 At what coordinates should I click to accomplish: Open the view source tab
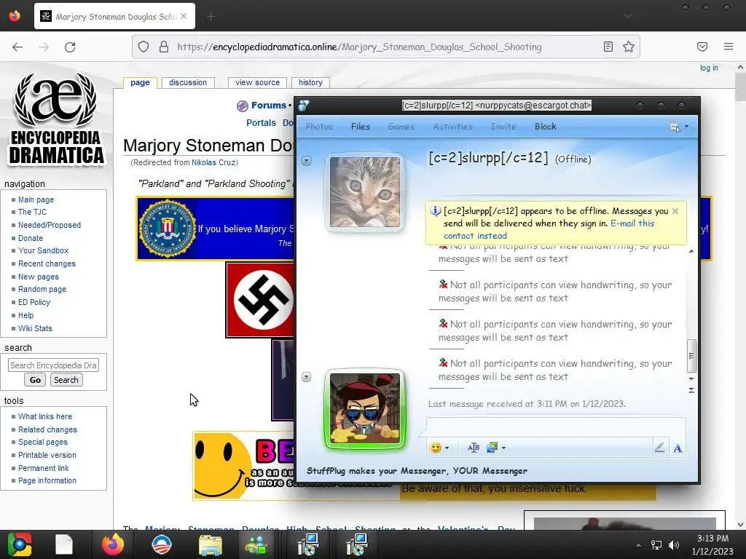[x=257, y=82]
